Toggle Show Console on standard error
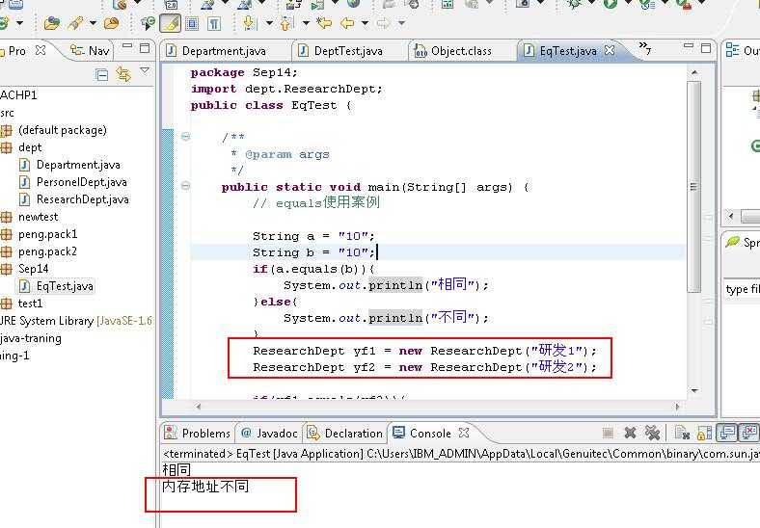Image resolution: width=760 pixels, height=528 pixels. coord(749,433)
